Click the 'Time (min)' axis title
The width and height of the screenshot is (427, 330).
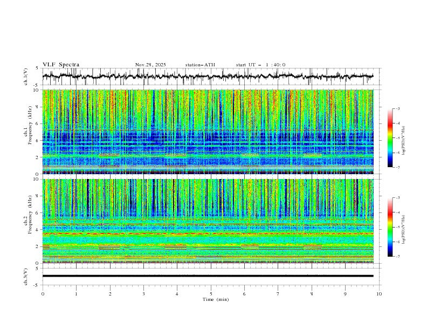216,299
